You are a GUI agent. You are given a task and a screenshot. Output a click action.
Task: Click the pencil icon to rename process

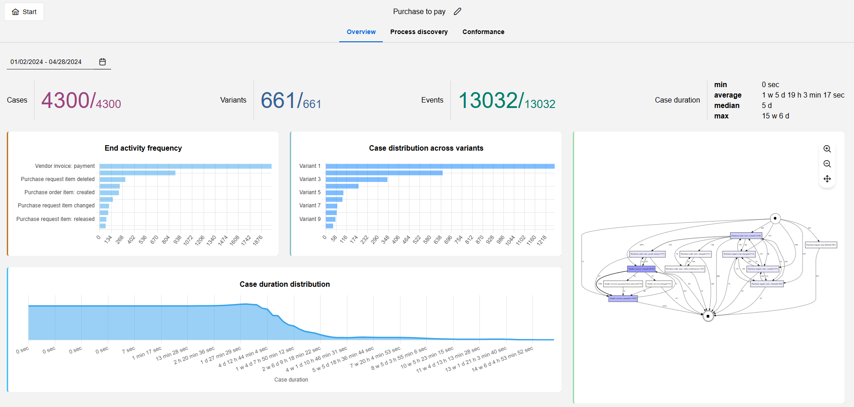(x=457, y=12)
